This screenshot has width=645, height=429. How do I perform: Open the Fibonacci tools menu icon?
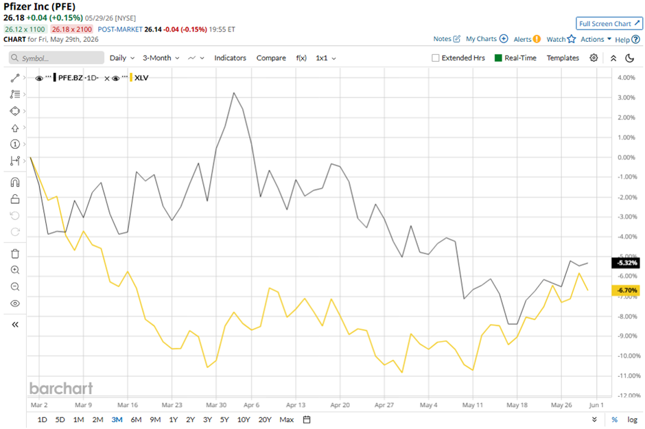[15, 94]
